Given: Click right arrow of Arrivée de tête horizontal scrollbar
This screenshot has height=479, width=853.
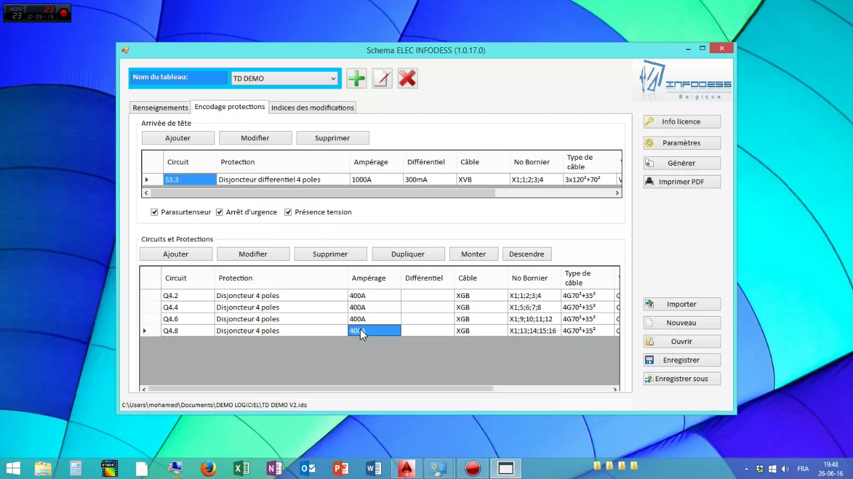Looking at the screenshot, I should [x=618, y=193].
